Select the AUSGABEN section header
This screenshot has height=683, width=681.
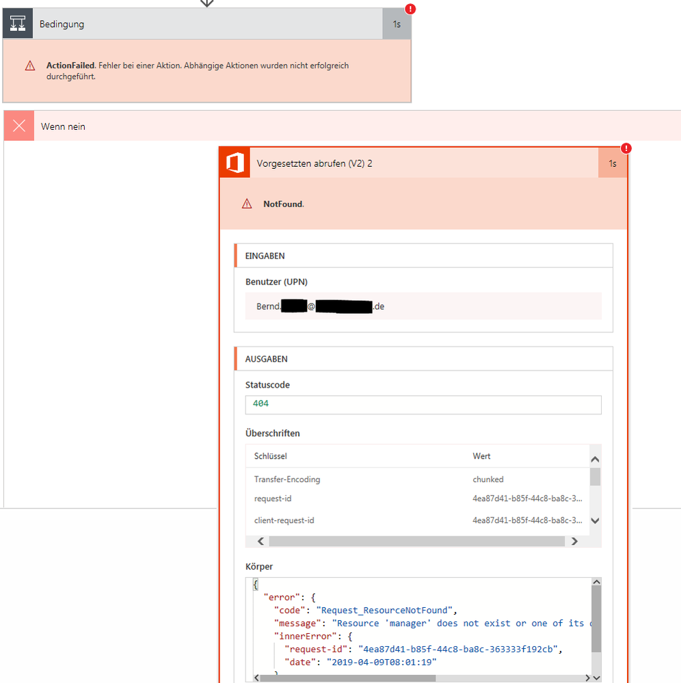click(x=423, y=359)
